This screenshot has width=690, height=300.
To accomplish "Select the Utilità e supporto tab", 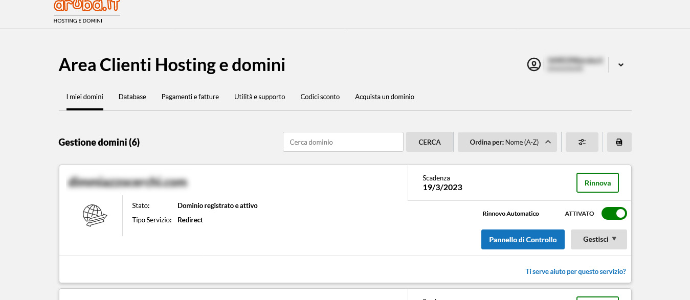I will pos(260,97).
